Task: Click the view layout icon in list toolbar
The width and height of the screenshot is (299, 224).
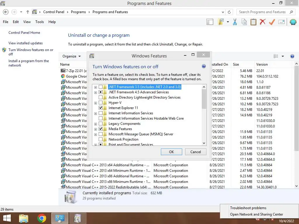Action: click(x=276, y=56)
